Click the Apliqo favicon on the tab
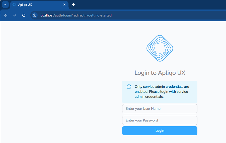Screen dimensions: 226x143 coord(14,5)
